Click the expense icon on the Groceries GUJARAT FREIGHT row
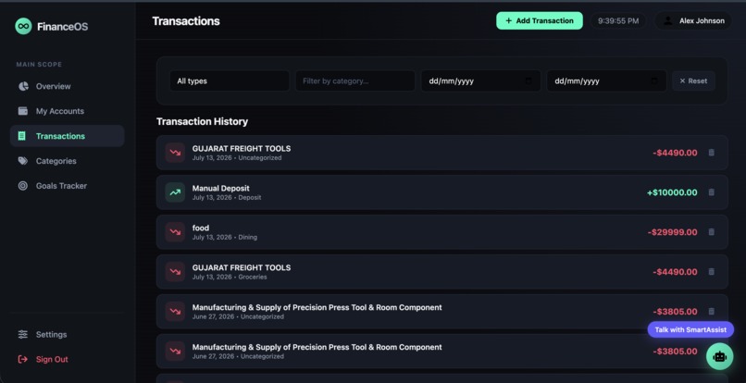 175,272
